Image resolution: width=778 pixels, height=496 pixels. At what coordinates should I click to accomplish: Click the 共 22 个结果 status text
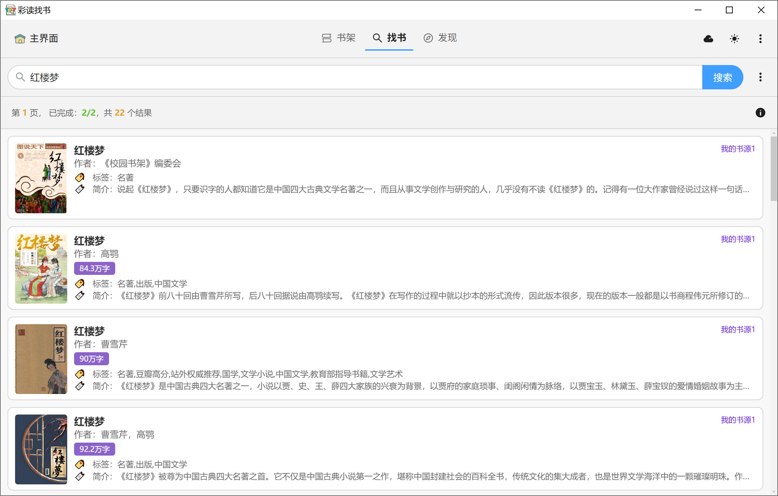[x=128, y=113]
